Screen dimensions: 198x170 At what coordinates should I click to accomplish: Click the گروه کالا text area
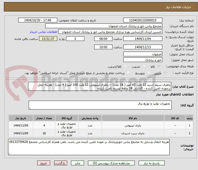[x=100, y=105]
